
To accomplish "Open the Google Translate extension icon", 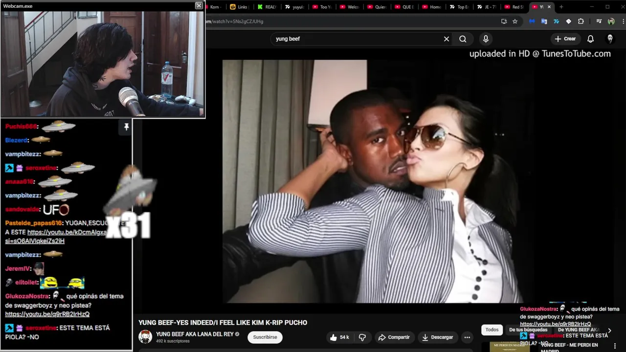I will coord(544,21).
